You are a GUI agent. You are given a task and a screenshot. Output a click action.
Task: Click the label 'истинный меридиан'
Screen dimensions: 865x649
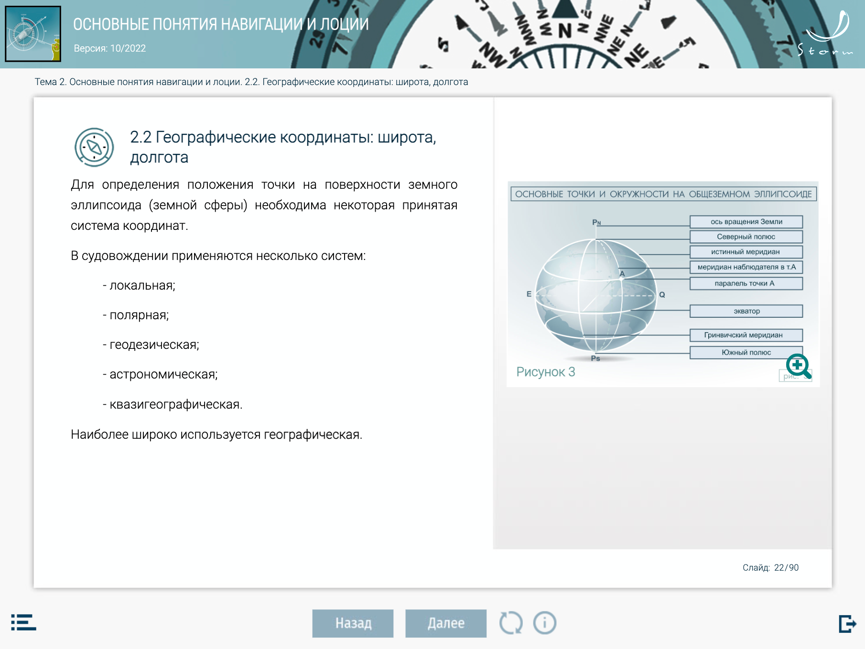tap(746, 252)
